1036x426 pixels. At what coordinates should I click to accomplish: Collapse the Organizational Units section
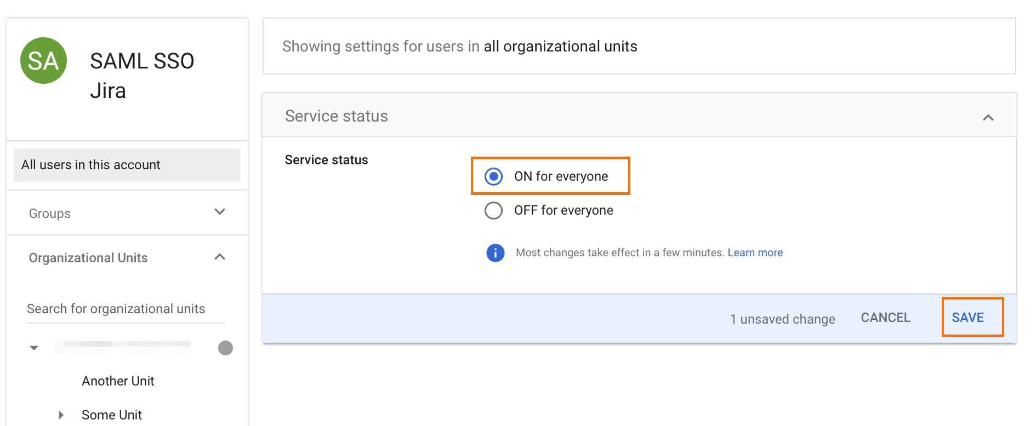pyautogui.click(x=220, y=257)
